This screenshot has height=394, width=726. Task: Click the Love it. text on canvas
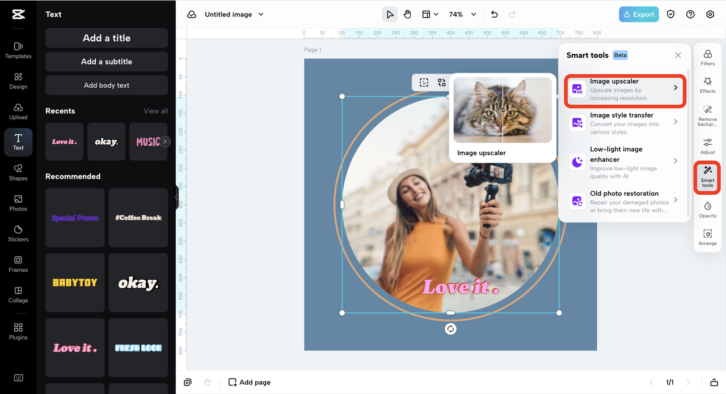(461, 287)
